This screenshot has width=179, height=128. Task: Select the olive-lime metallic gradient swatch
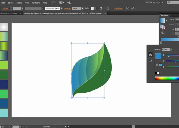point(4,46)
